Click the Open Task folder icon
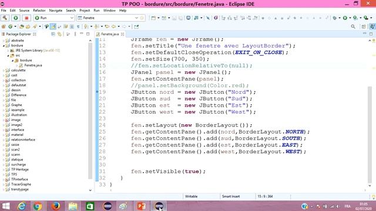Viewport: 376px width, 211px height. 28,26
